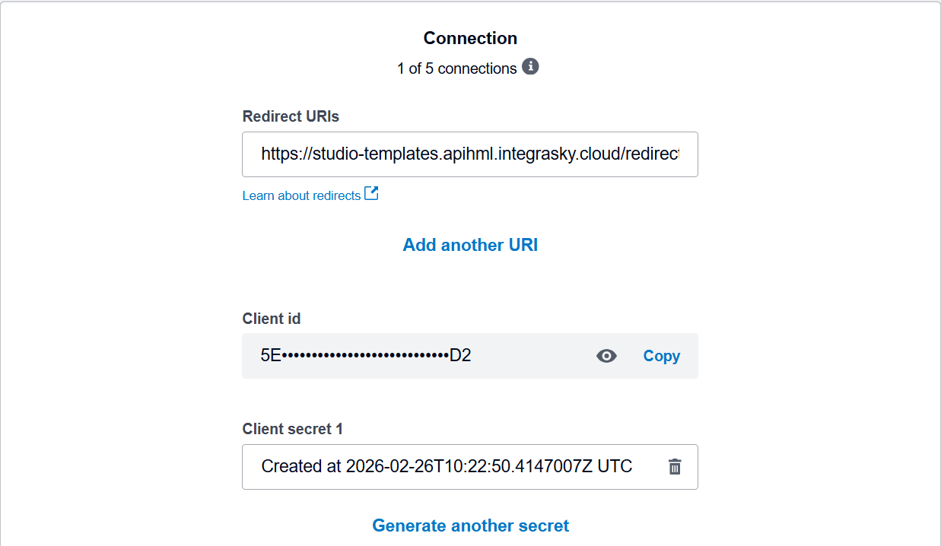
Task: Click the Redirect URIs label
Action: pos(291,116)
